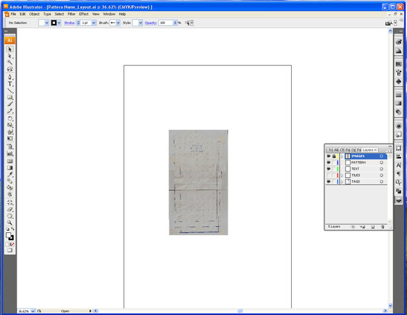The width and height of the screenshot is (407, 315).
Task: Select the Line Segment tool
Action: [10, 91]
